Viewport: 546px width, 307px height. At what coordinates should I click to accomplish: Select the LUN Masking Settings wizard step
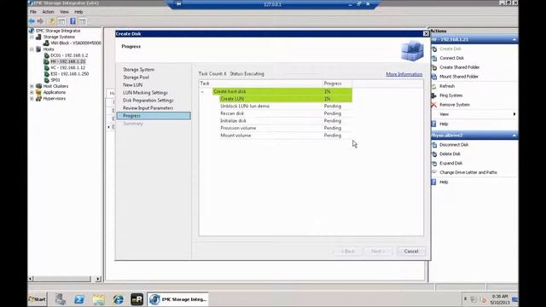point(145,93)
